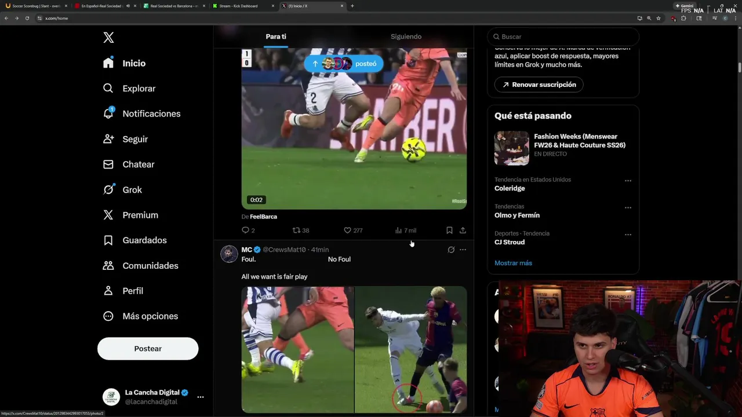The image size is (742, 417).
Task: Play the FeelBarca video clip
Action: point(354,129)
